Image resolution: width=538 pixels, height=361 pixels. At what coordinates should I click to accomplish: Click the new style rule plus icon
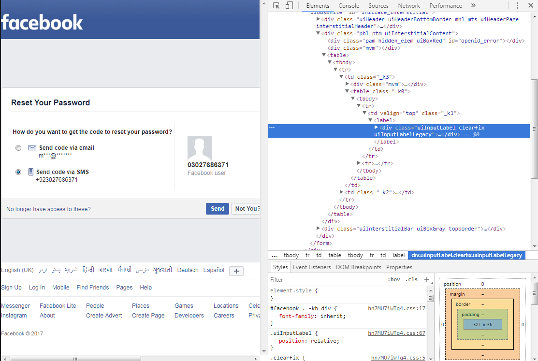tap(427, 279)
